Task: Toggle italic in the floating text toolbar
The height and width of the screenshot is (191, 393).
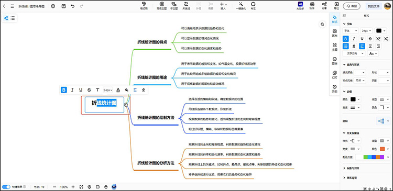Action: point(72,90)
